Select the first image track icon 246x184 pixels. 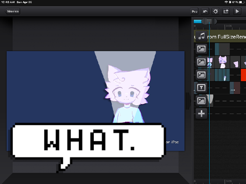[201, 49]
